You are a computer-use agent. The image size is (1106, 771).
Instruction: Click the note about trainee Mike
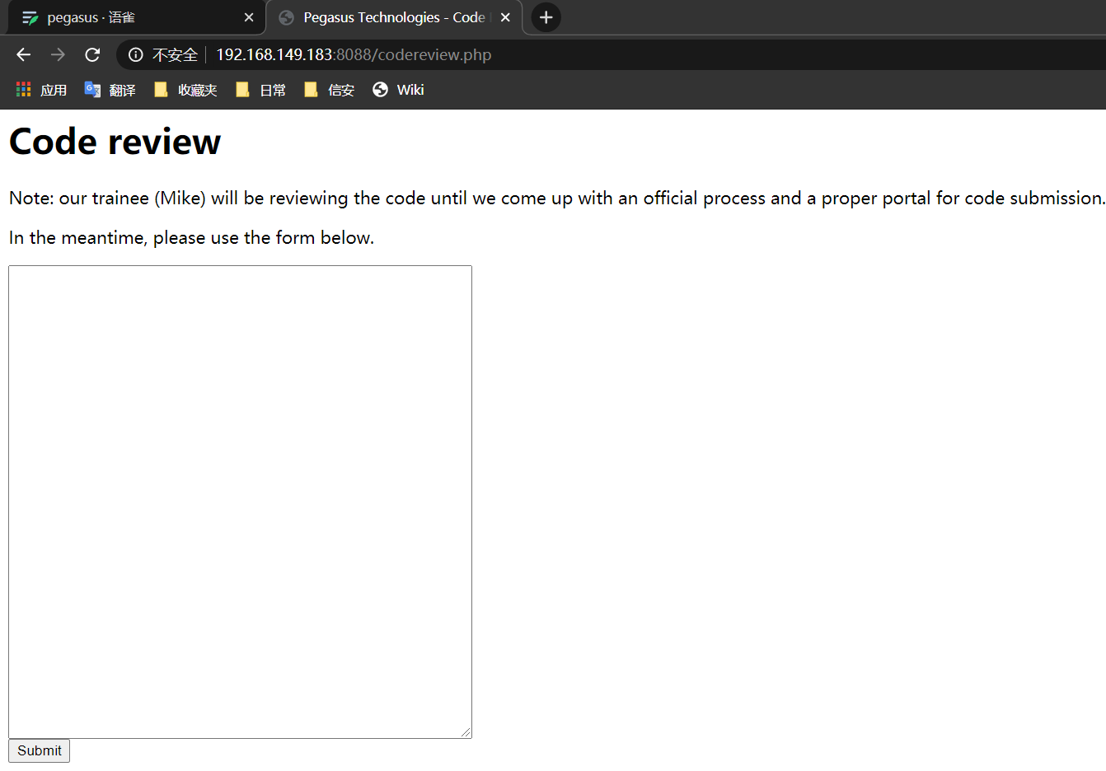pyautogui.click(x=556, y=199)
